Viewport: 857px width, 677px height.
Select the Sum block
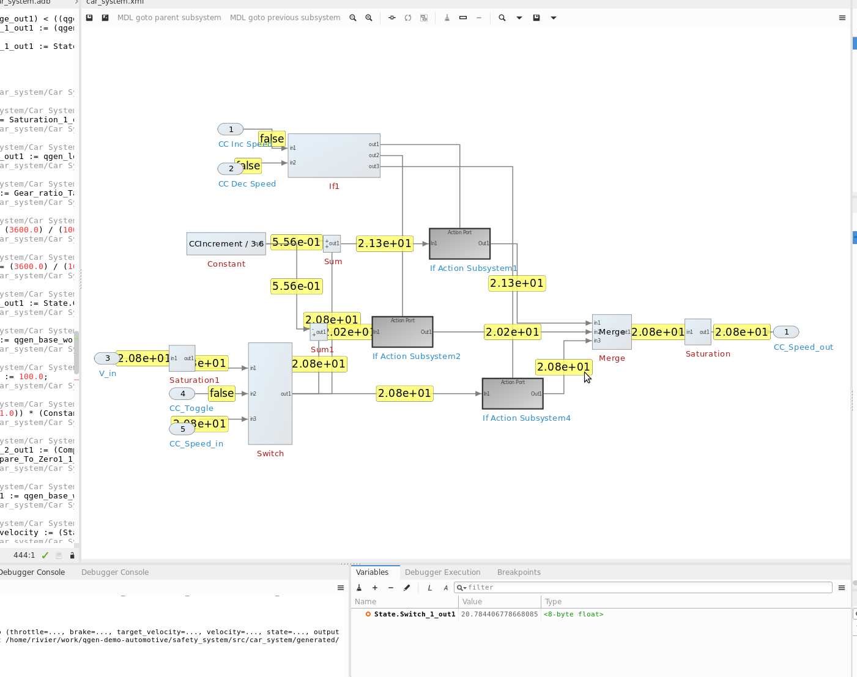332,244
